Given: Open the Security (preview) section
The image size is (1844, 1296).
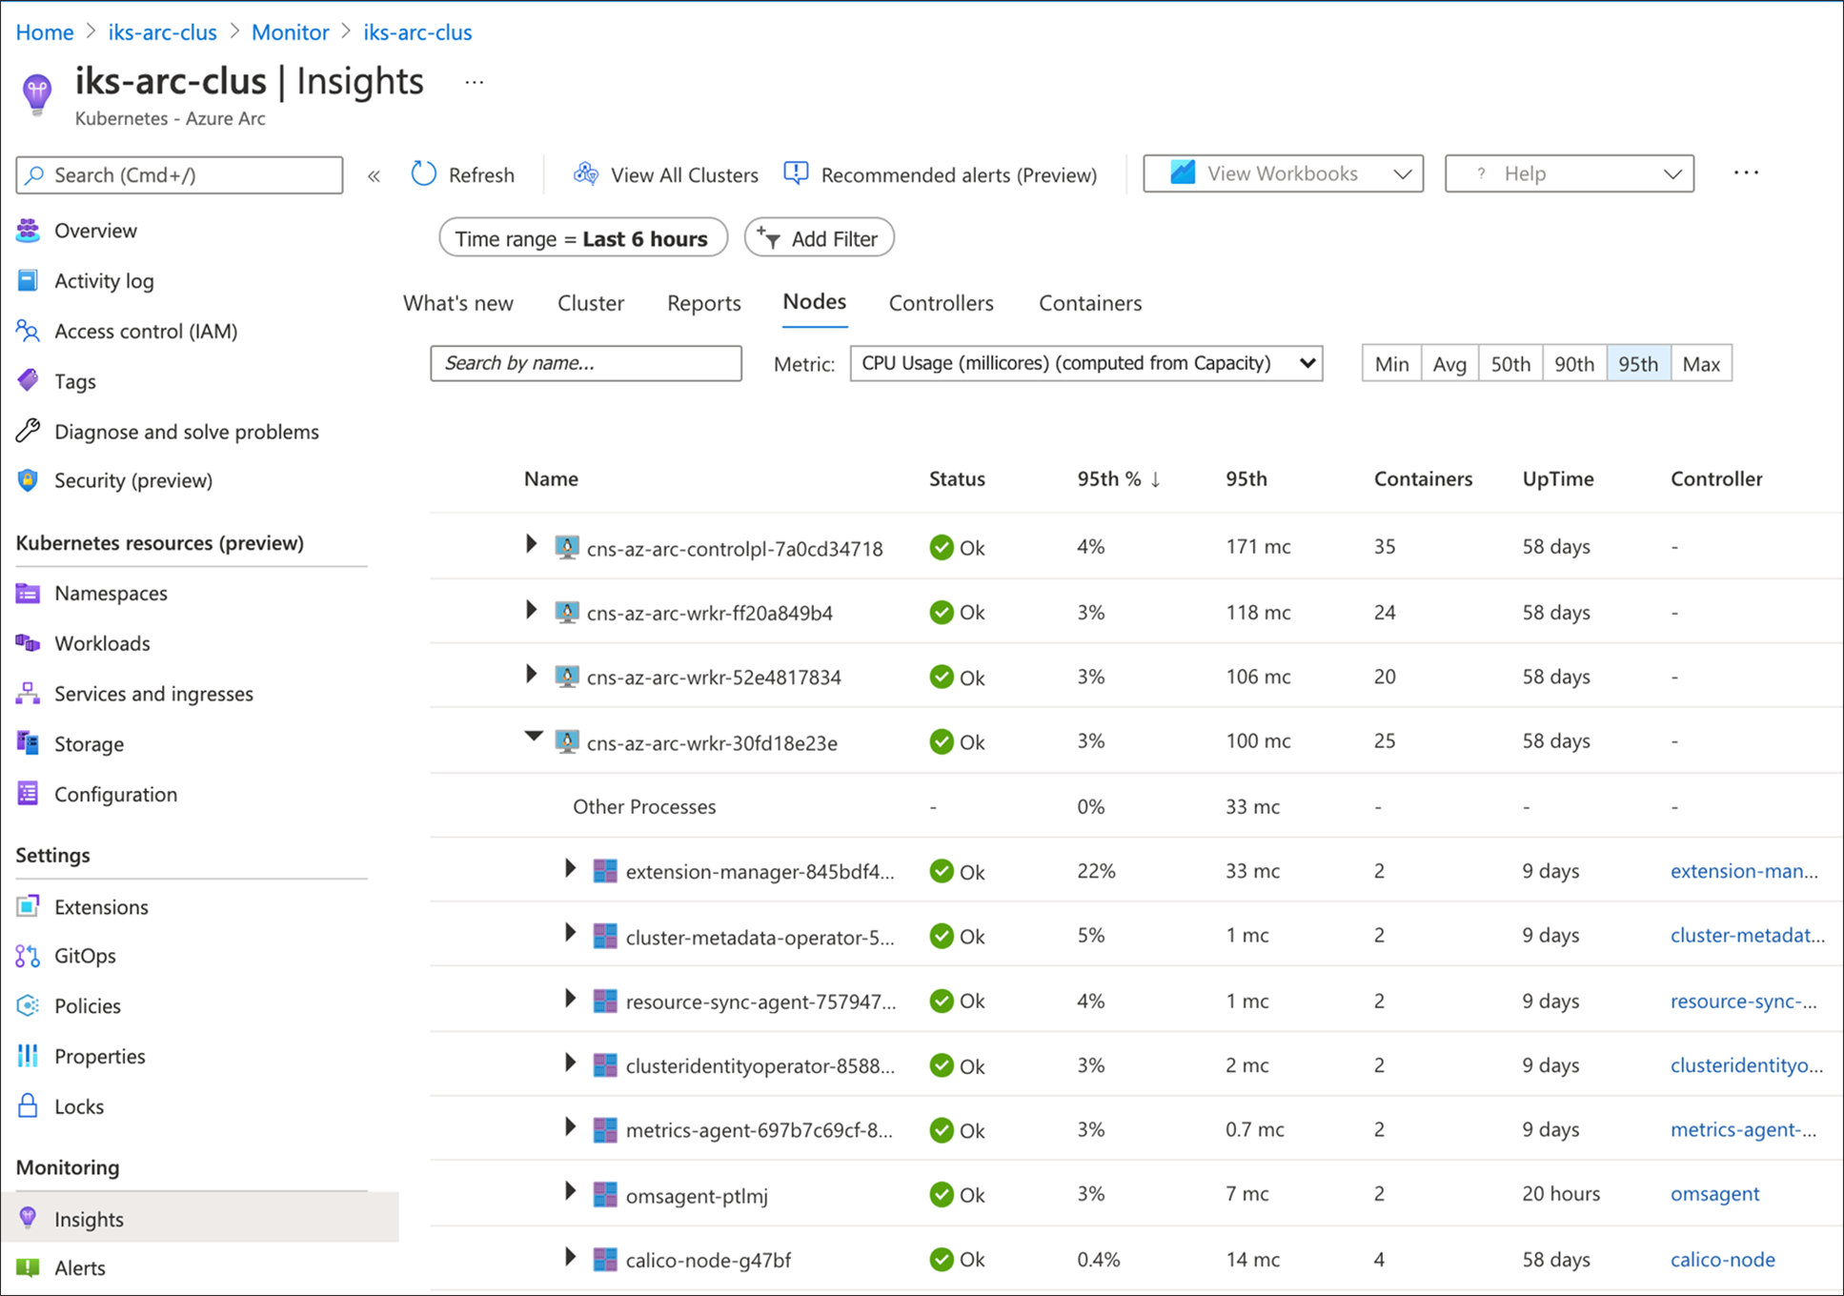Looking at the screenshot, I should 132,480.
